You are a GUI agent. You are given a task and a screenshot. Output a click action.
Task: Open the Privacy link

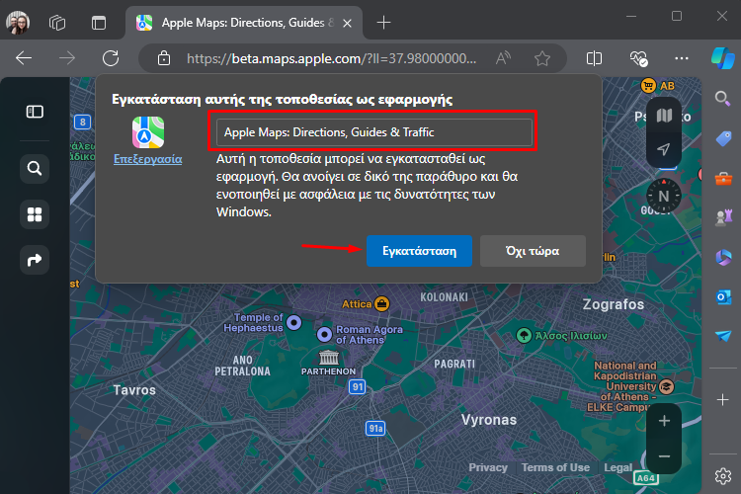[x=488, y=467]
